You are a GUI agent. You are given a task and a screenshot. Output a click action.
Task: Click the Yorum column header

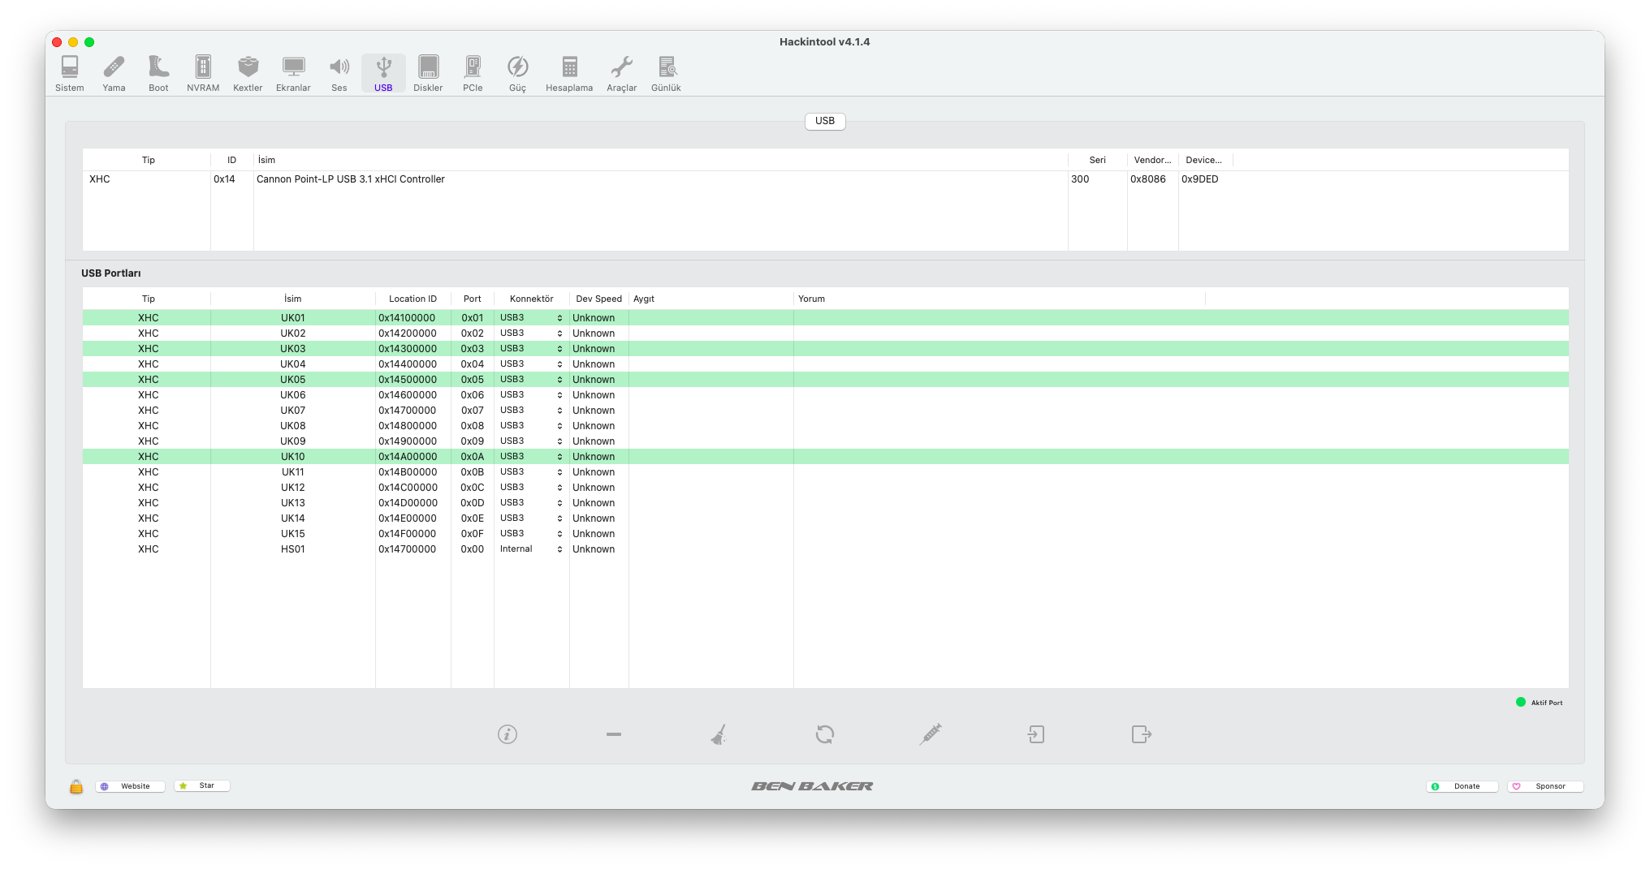(1000, 299)
